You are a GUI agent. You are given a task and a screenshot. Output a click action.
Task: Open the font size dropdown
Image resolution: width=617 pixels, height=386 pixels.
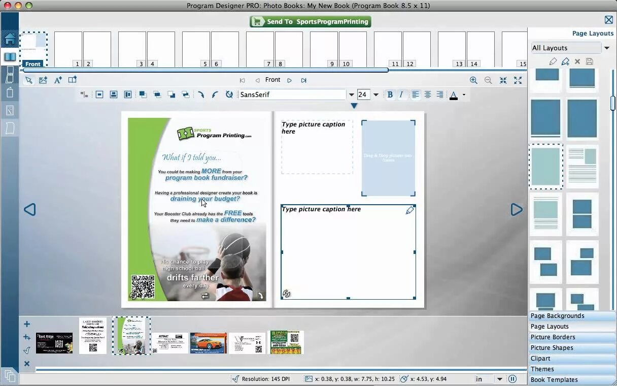click(x=375, y=94)
